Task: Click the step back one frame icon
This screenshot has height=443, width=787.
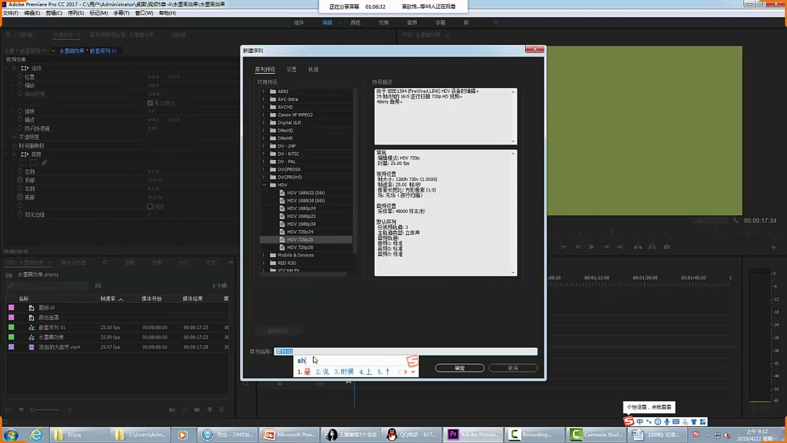Action: (578, 247)
